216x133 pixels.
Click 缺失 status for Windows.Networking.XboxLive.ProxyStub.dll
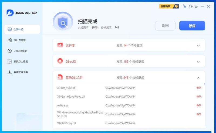[199, 114]
